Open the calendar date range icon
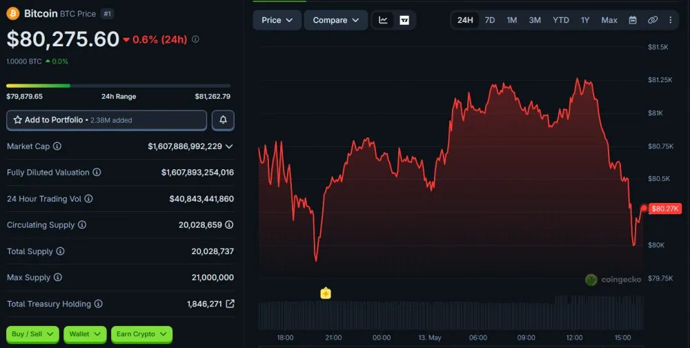The width and height of the screenshot is (690, 348). [x=633, y=20]
